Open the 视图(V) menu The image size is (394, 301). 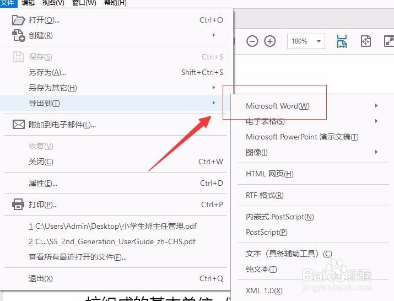click(53, 3)
